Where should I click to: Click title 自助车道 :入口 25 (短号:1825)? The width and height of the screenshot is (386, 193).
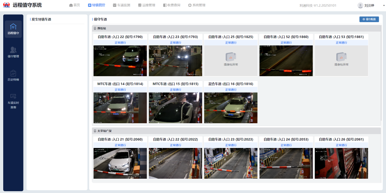[231, 37]
